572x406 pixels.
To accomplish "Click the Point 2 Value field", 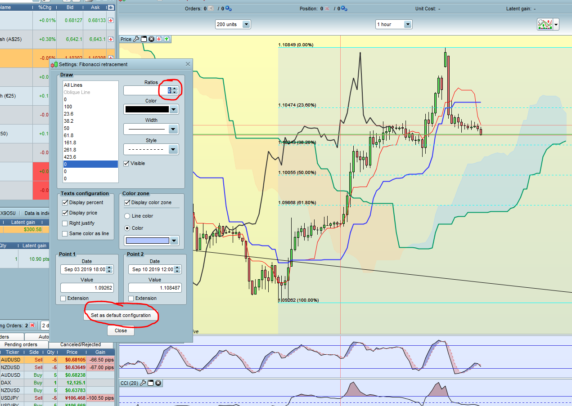I will click(x=155, y=287).
